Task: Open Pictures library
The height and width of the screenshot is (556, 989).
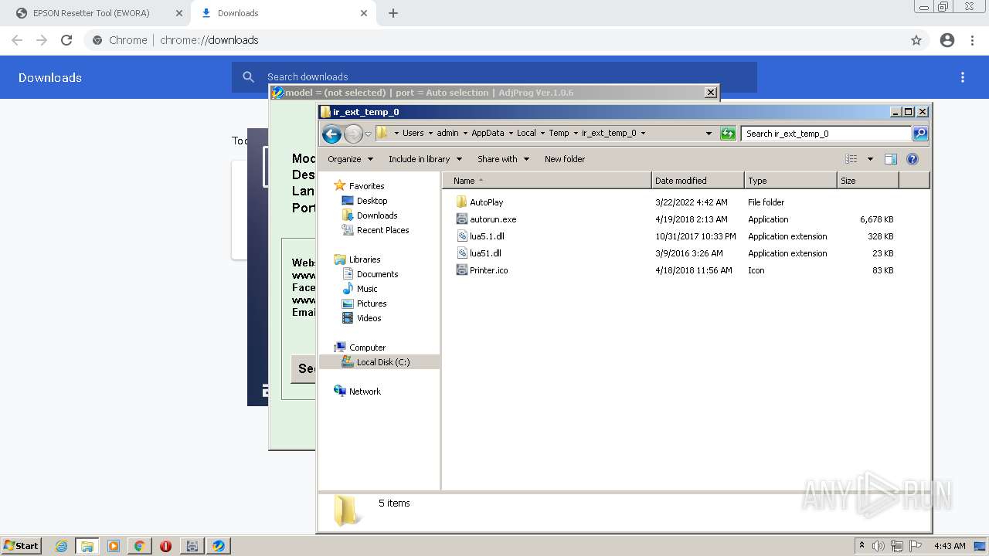Action: pos(372,303)
